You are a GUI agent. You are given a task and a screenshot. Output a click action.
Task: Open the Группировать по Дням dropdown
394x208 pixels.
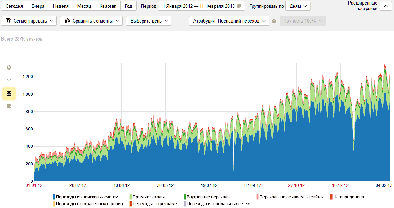click(x=298, y=6)
